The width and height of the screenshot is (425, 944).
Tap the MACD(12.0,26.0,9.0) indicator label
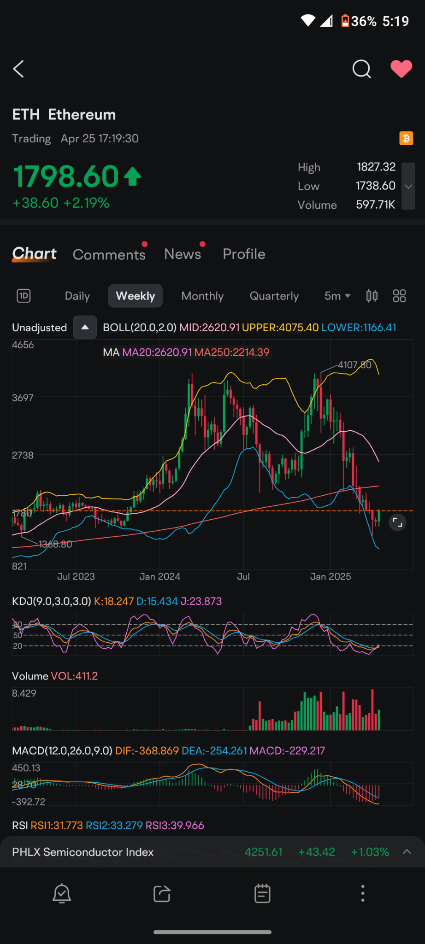click(62, 751)
